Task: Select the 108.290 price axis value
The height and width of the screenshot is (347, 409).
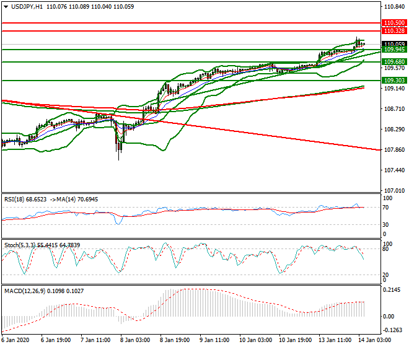Action: (x=394, y=130)
